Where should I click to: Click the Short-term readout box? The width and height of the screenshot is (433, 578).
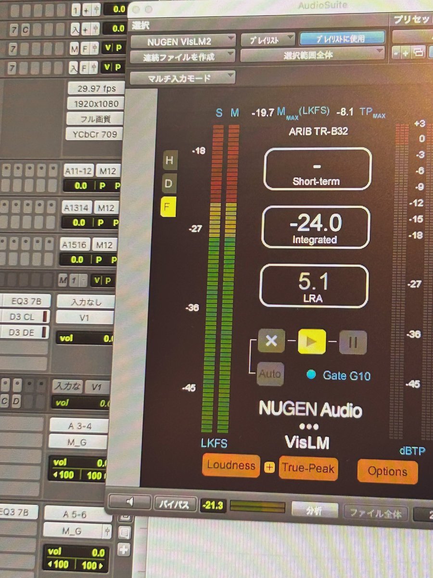coord(317,169)
